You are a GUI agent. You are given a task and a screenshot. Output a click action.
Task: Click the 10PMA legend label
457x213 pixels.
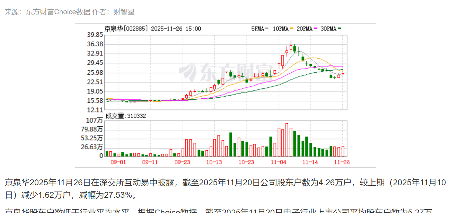click(x=281, y=29)
